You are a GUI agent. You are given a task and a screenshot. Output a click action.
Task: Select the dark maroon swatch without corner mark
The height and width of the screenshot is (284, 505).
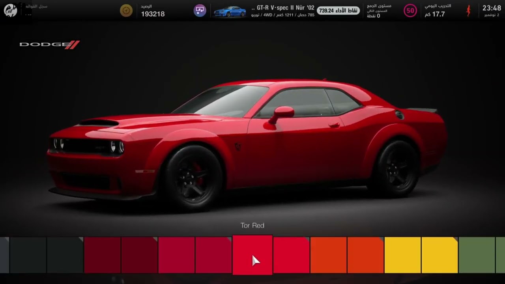coord(102,255)
